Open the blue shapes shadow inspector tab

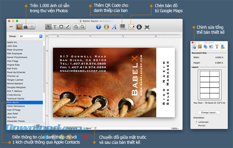coord(205,47)
